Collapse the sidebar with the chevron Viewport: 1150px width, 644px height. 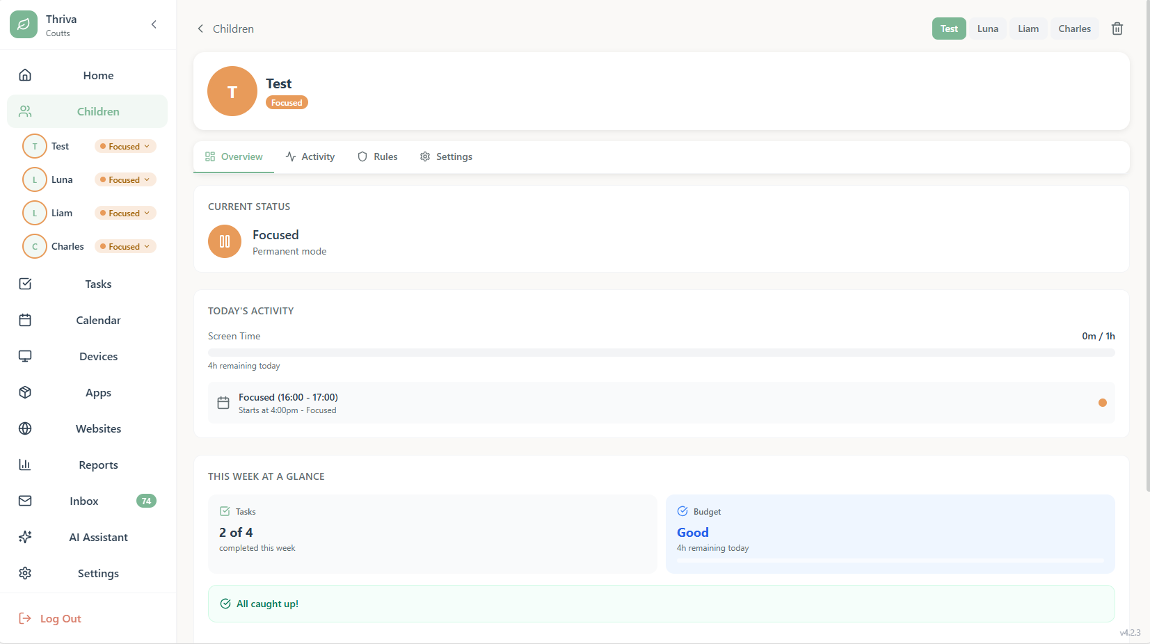click(154, 24)
